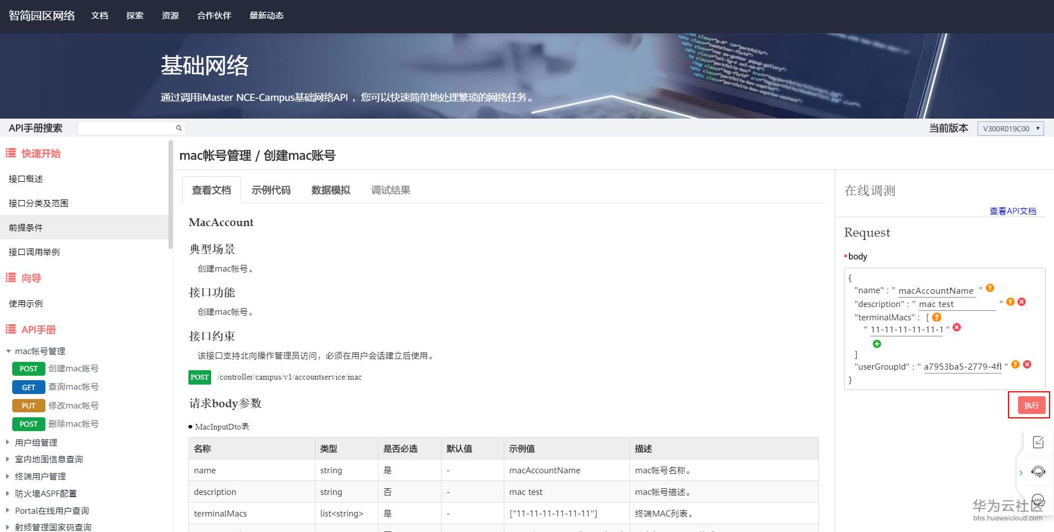Select 创建mac账号 API in the tree

pyautogui.click(x=73, y=369)
